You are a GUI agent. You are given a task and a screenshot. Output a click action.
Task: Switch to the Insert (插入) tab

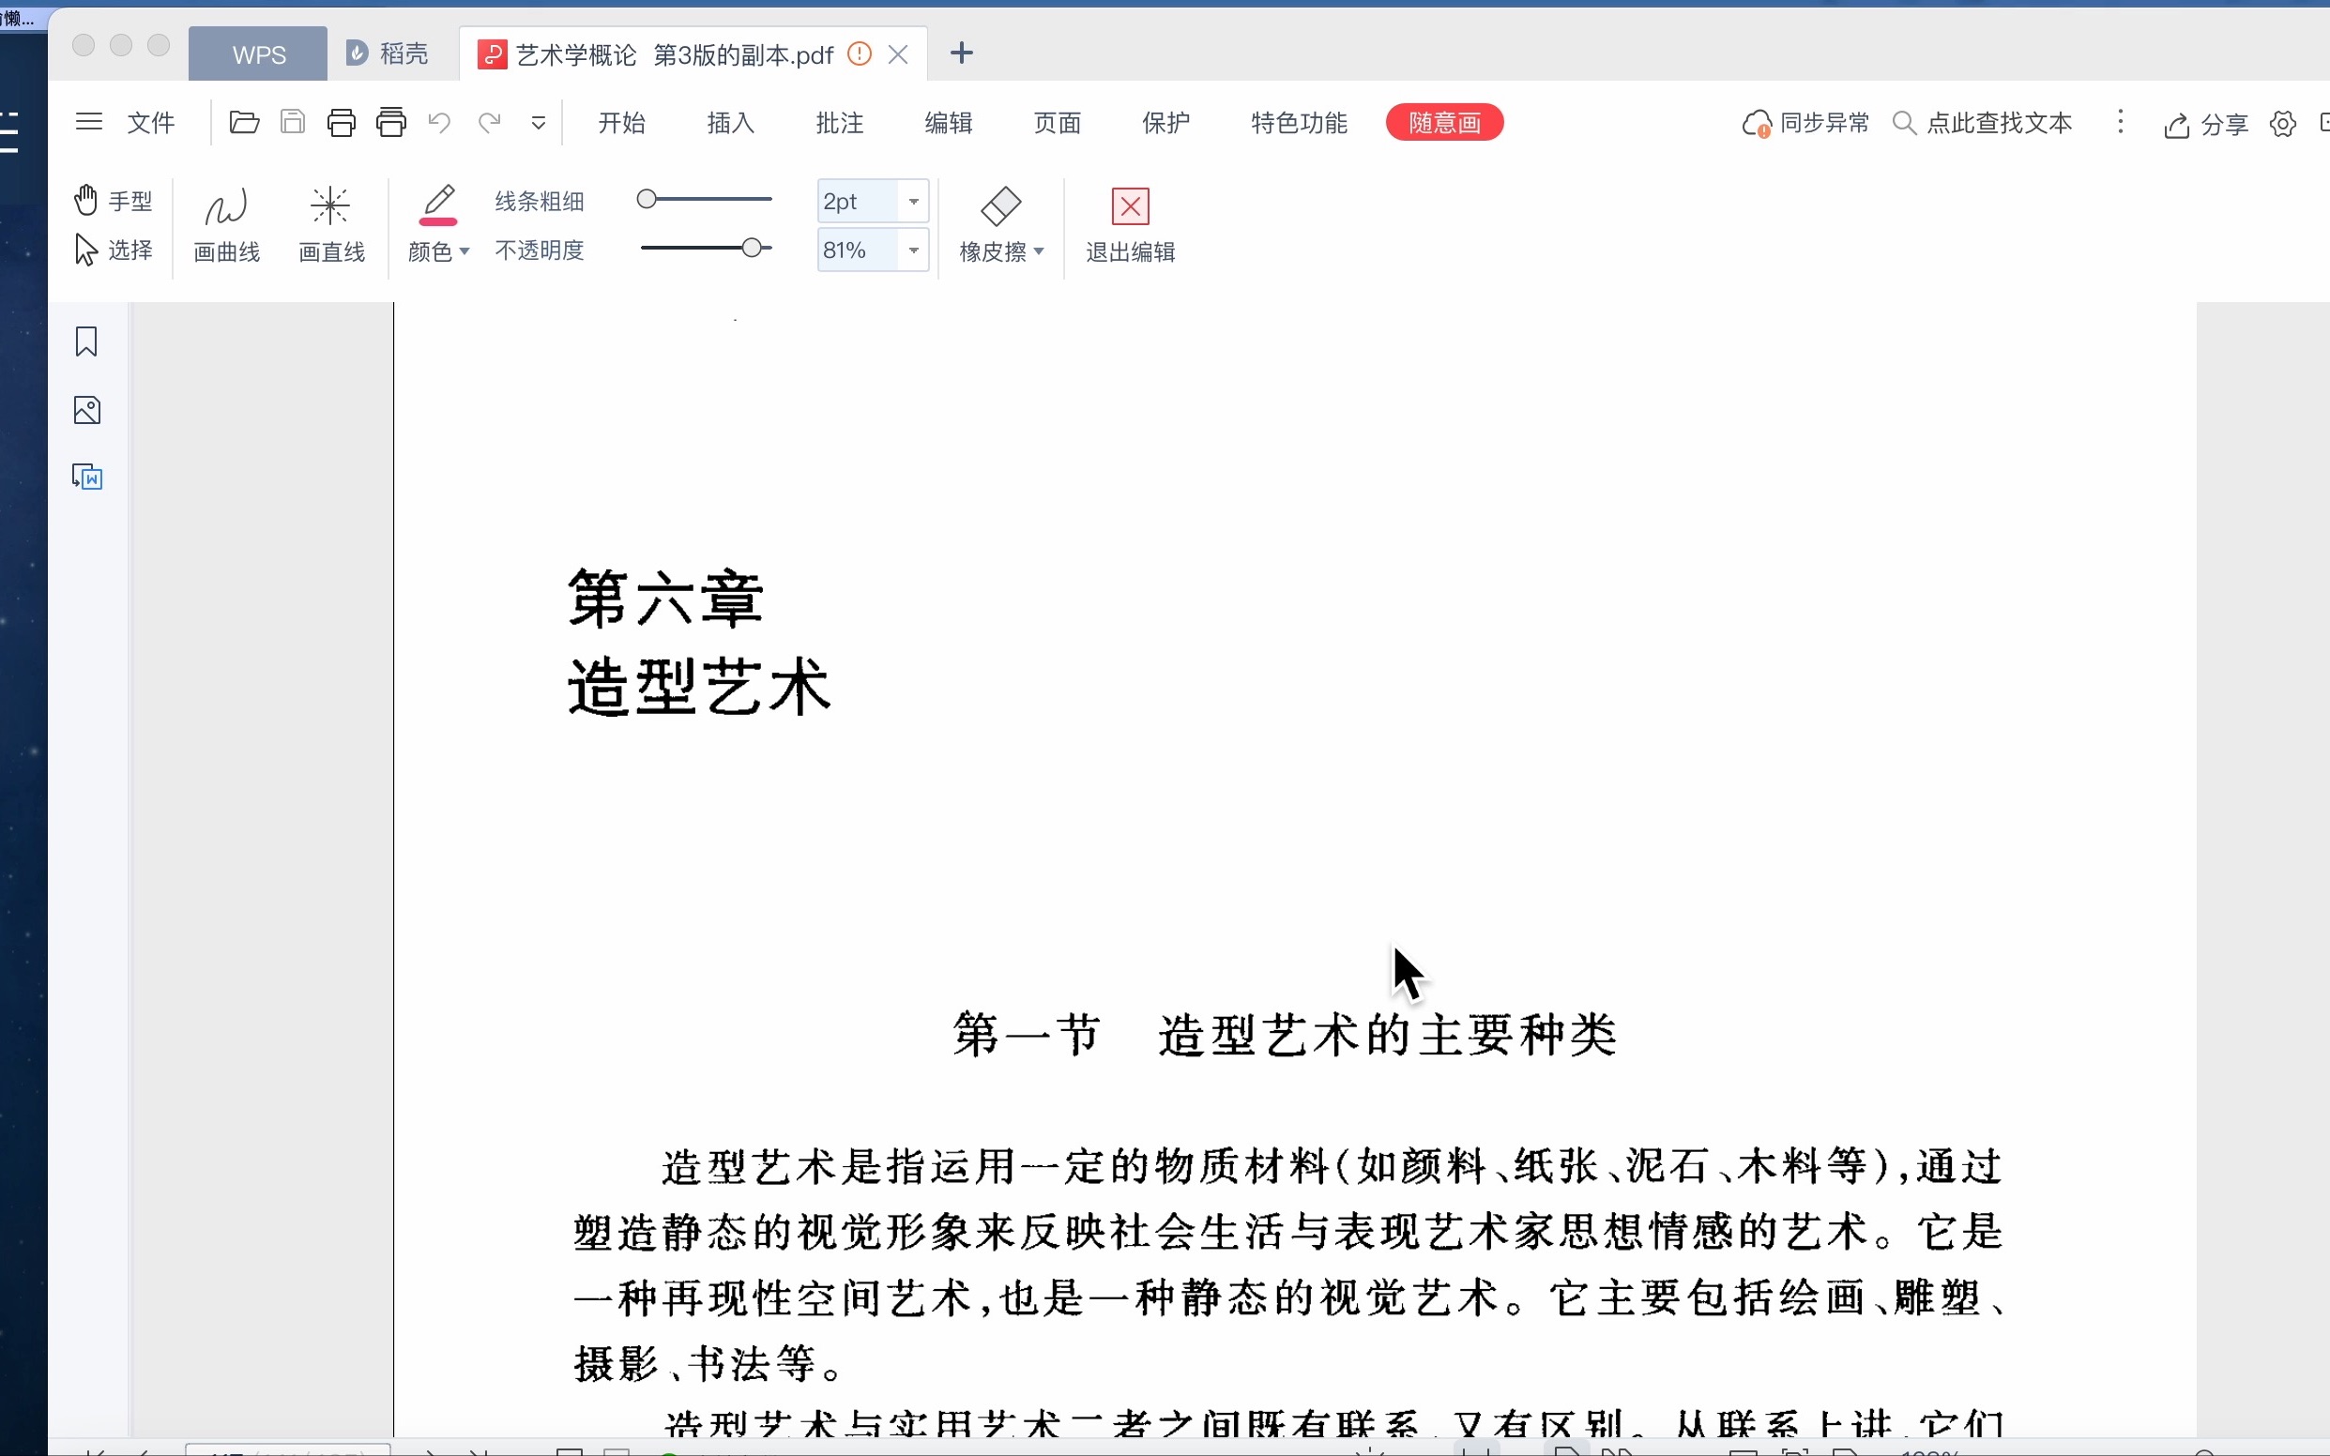(x=730, y=122)
